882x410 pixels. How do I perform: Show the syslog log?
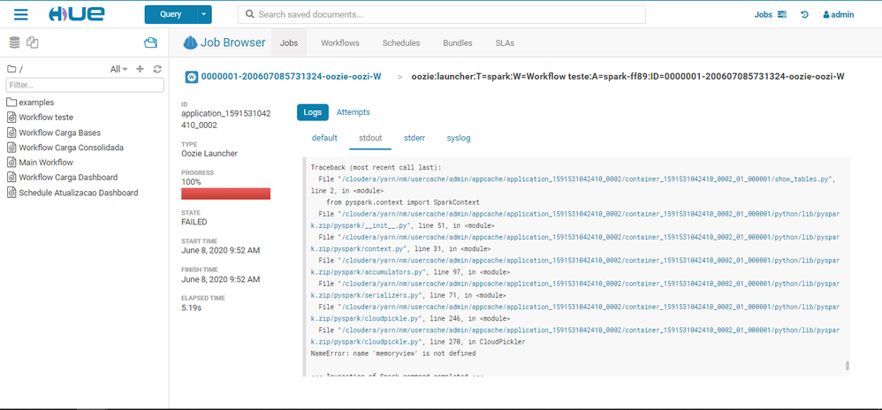click(x=459, y=138)
